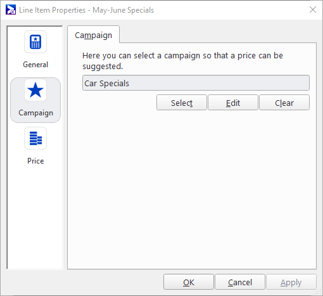This screenshot has height=296, width=323.
Task: Click the application logo in title bar
Action: coord(11,10)
